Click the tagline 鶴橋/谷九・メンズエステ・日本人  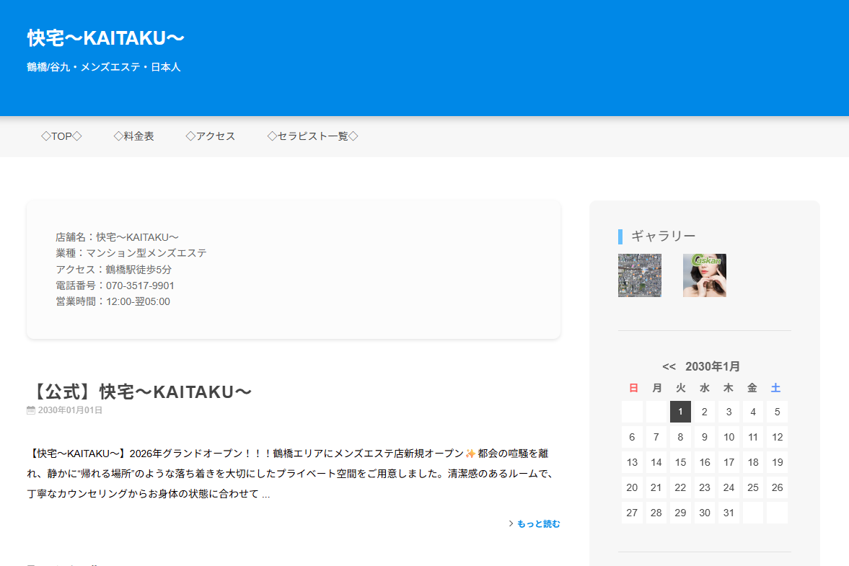(103, 67)
